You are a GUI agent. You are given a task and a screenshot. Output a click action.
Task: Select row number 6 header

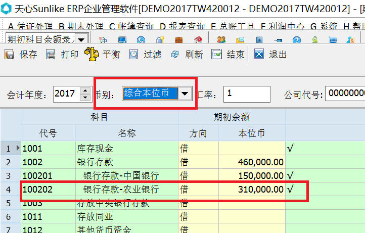pyautogui.click(x=11, y=217)
